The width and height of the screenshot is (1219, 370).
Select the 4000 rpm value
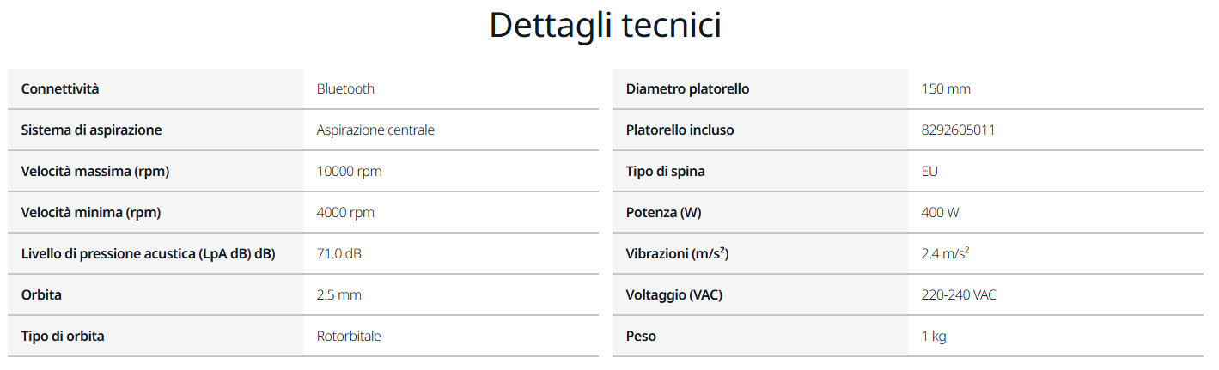tap(345, 213)
